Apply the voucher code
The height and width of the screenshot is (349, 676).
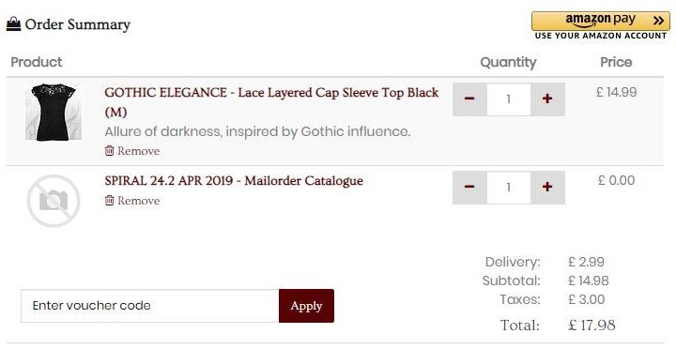click(x=306, y=306)
